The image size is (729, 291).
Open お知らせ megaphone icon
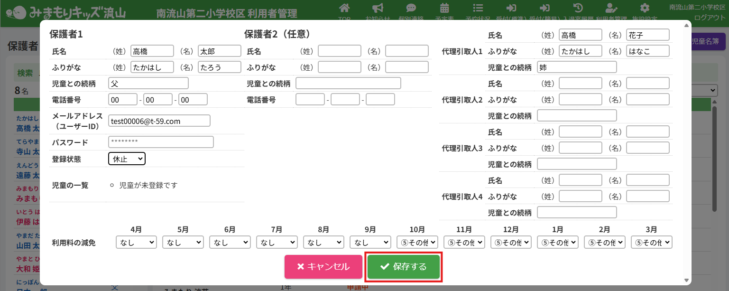378,9
